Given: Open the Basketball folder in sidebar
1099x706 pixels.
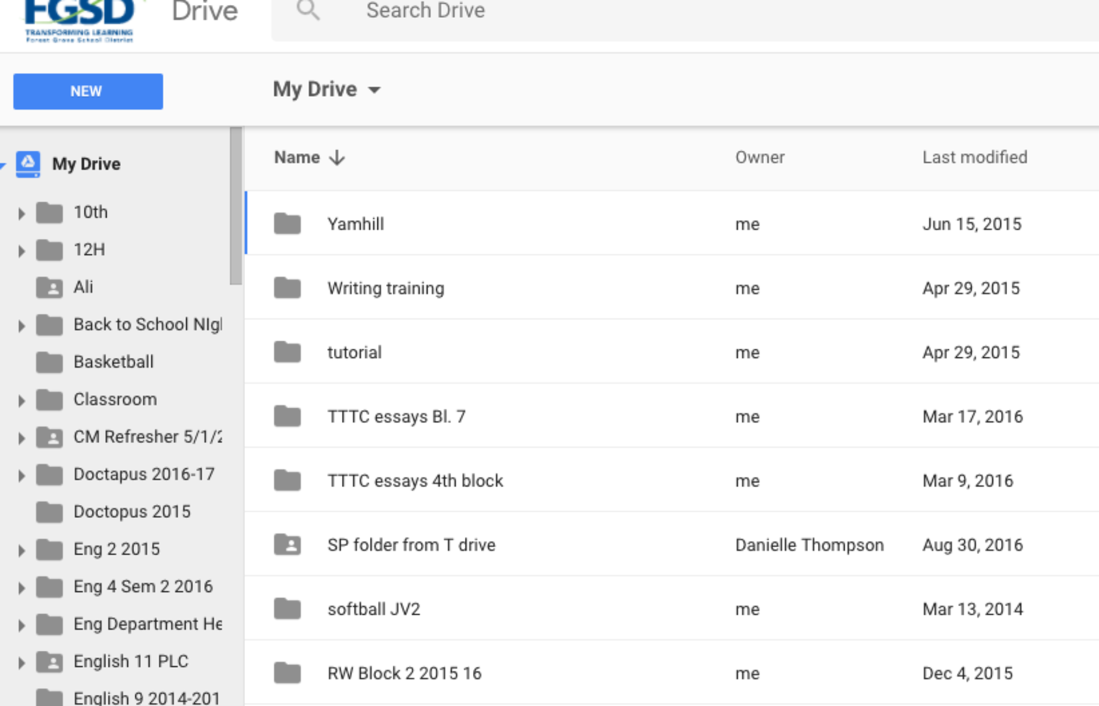Looking at the screenshot, I should click(x=113, y=362).
